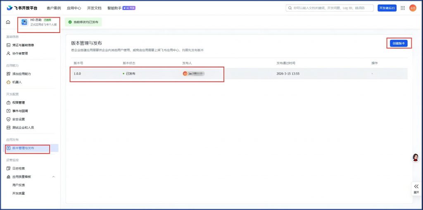Collapse the 应用质量看板 section chevron
This screenshot has width=423, height=210.
pyautogui.click(x=53, y=177)
